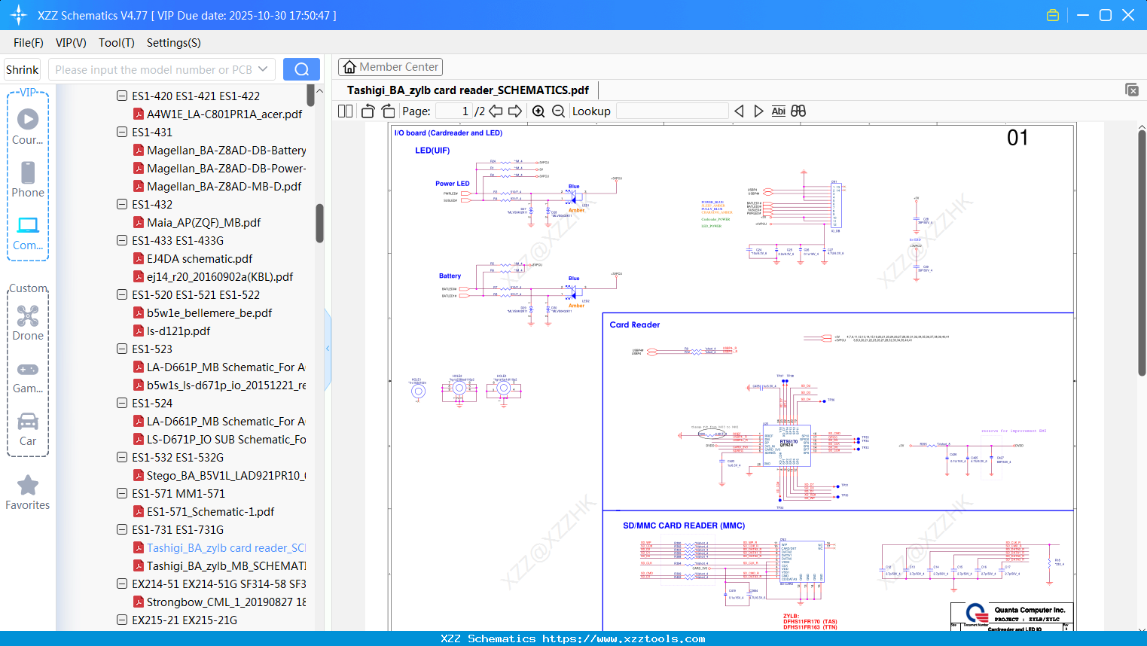Click the yellow toolbox icon in title bar
Image resolution: width=1147 pixels, height=646 pixels.
(x=1053, y=15)
